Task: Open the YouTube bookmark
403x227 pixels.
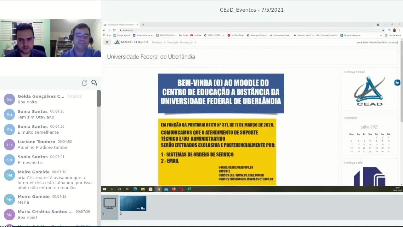Action: click(x=196, y=35)
